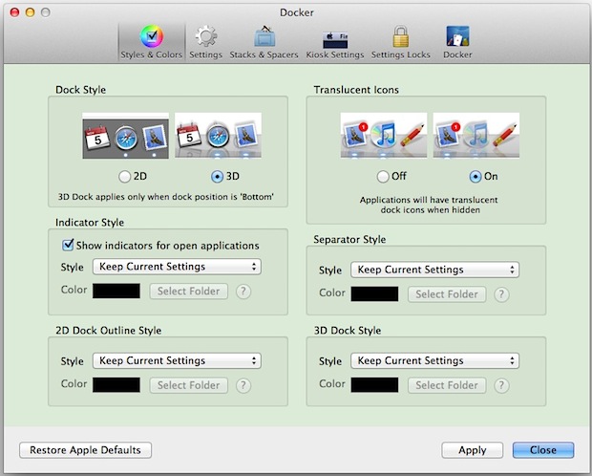
Task: Open the Stacks & Spacers toolbar icon
Action: click(x=264, y=36)
